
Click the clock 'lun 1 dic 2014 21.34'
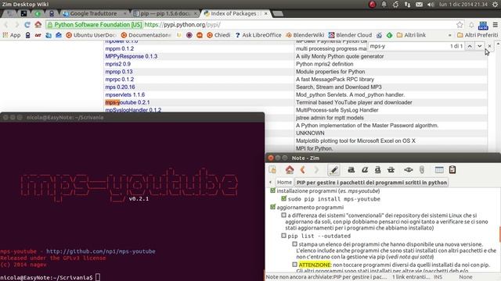point(463,5)
